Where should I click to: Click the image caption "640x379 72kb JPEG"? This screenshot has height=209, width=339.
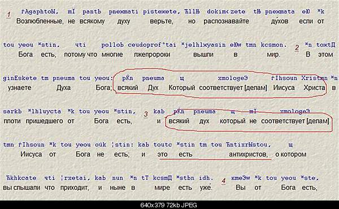click(168, 205)
